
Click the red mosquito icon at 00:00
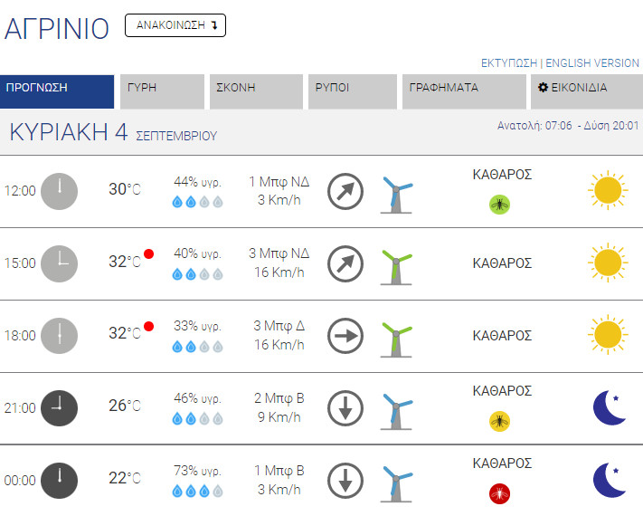click(499, 493)
